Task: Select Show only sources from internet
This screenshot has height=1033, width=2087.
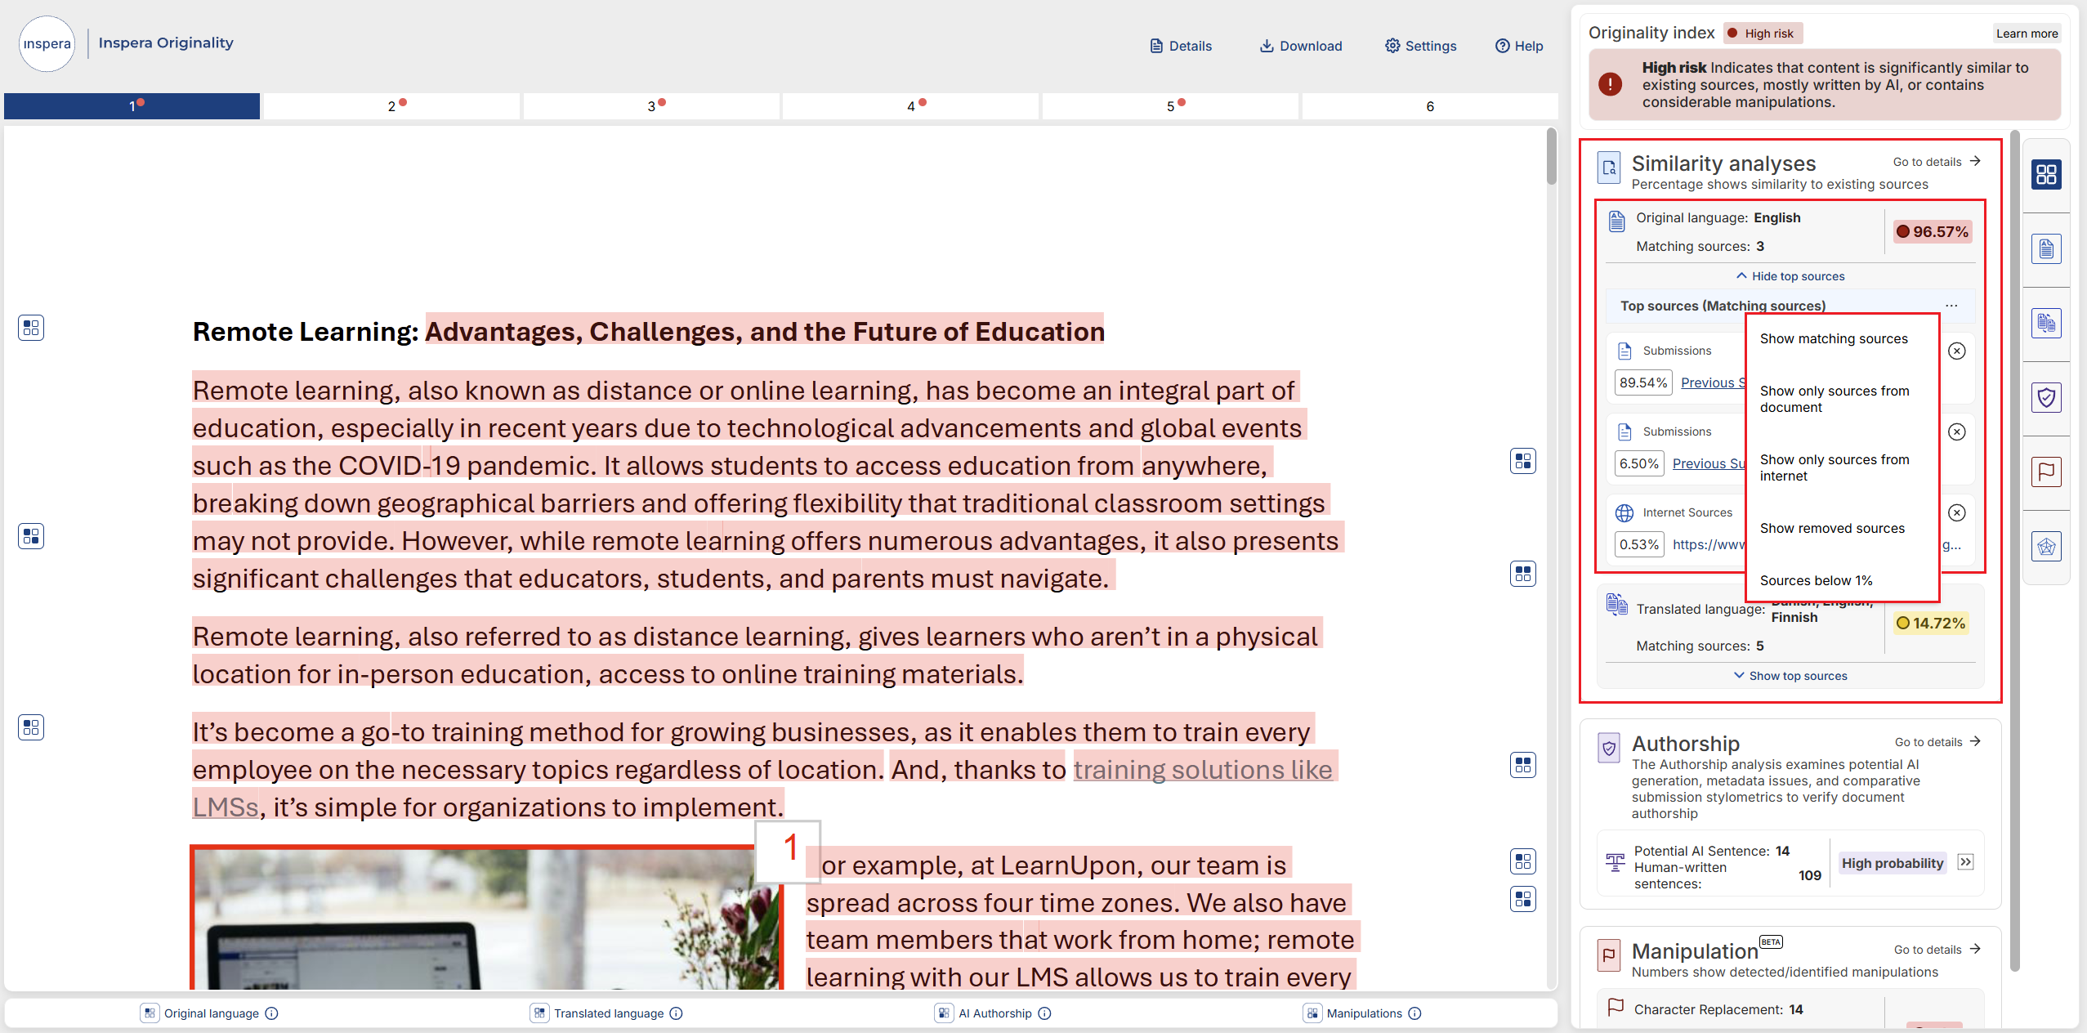Action: [x=1835, y=467]
